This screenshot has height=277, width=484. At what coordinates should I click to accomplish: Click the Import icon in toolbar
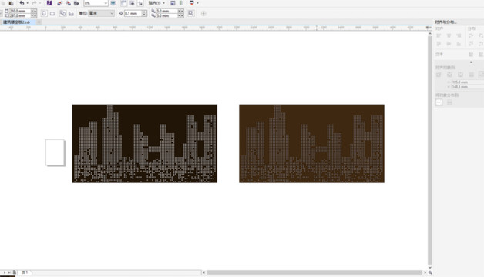60,3
